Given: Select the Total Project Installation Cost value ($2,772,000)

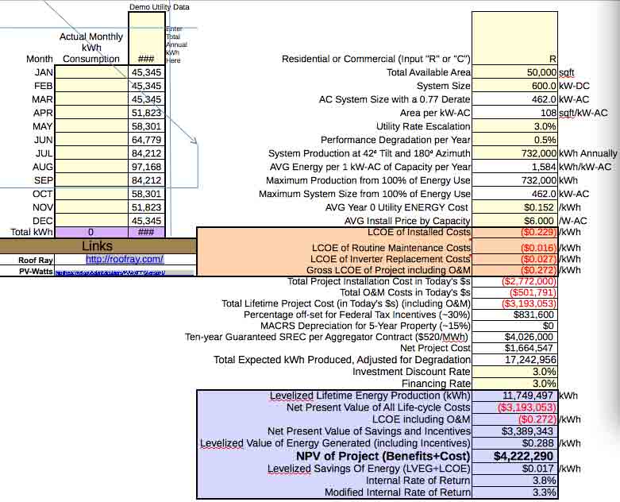Looking at the screenshot, I should 514,282.
